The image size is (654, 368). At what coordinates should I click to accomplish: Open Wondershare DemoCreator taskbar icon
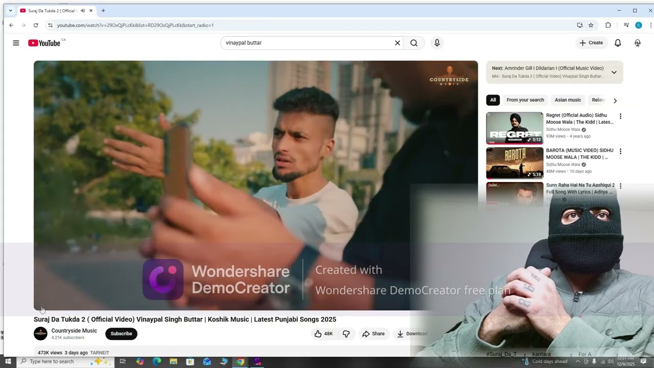pyautogui.click(x=257, y=361)
